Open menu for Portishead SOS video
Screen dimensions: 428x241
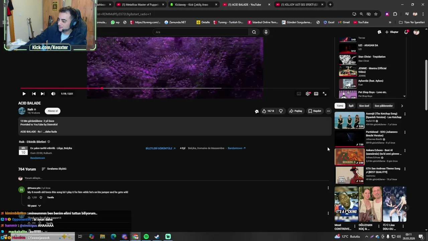click(x=405, y=132)
